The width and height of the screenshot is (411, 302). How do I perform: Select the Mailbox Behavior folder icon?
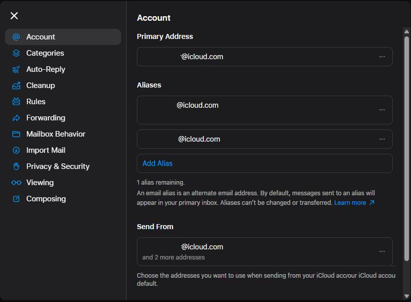[16, 134]
